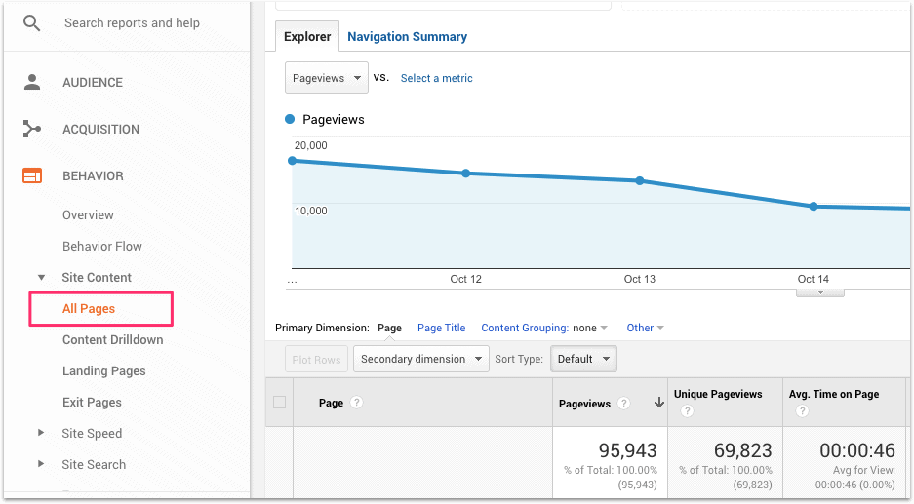914x504 pixels.
Task: Click the 00:00:46 average time value
Action: point(856,449)
